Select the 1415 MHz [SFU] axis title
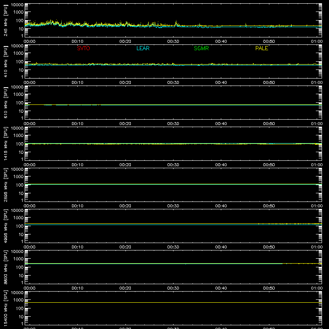The height and width of the screenshot is (329, 329). (5, 144)
